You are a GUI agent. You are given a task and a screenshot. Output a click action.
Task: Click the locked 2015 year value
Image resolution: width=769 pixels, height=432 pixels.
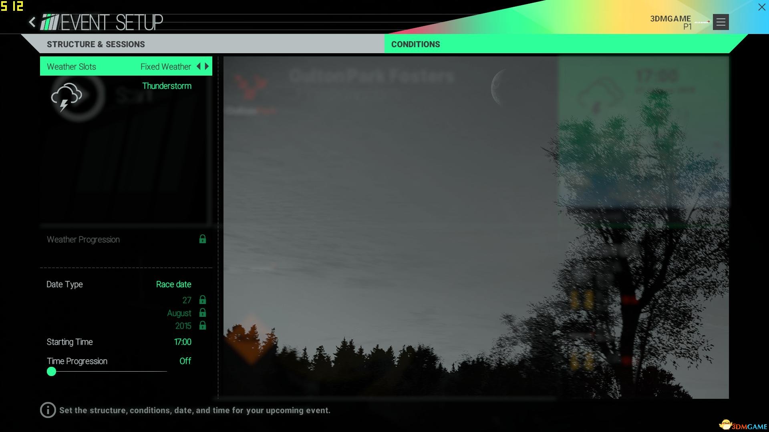pos(183,326)
